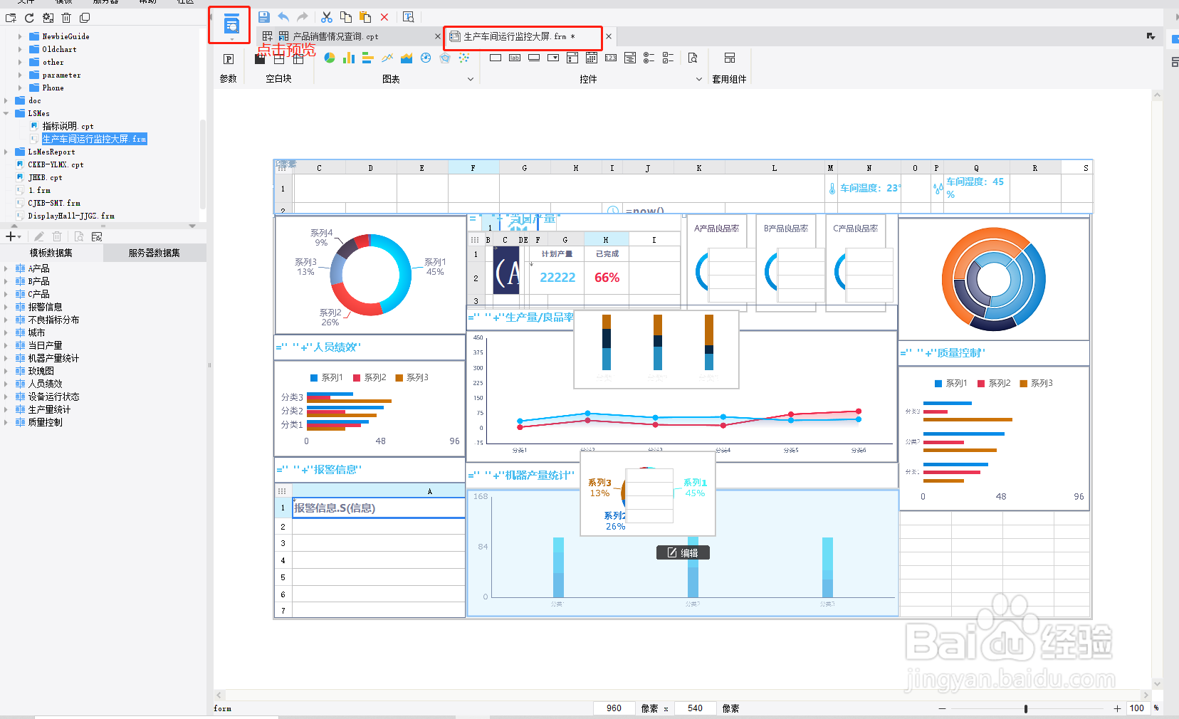This screenshot has width=1179, height=719.
Task: Insert a scatter chart component
Action: 464,58
